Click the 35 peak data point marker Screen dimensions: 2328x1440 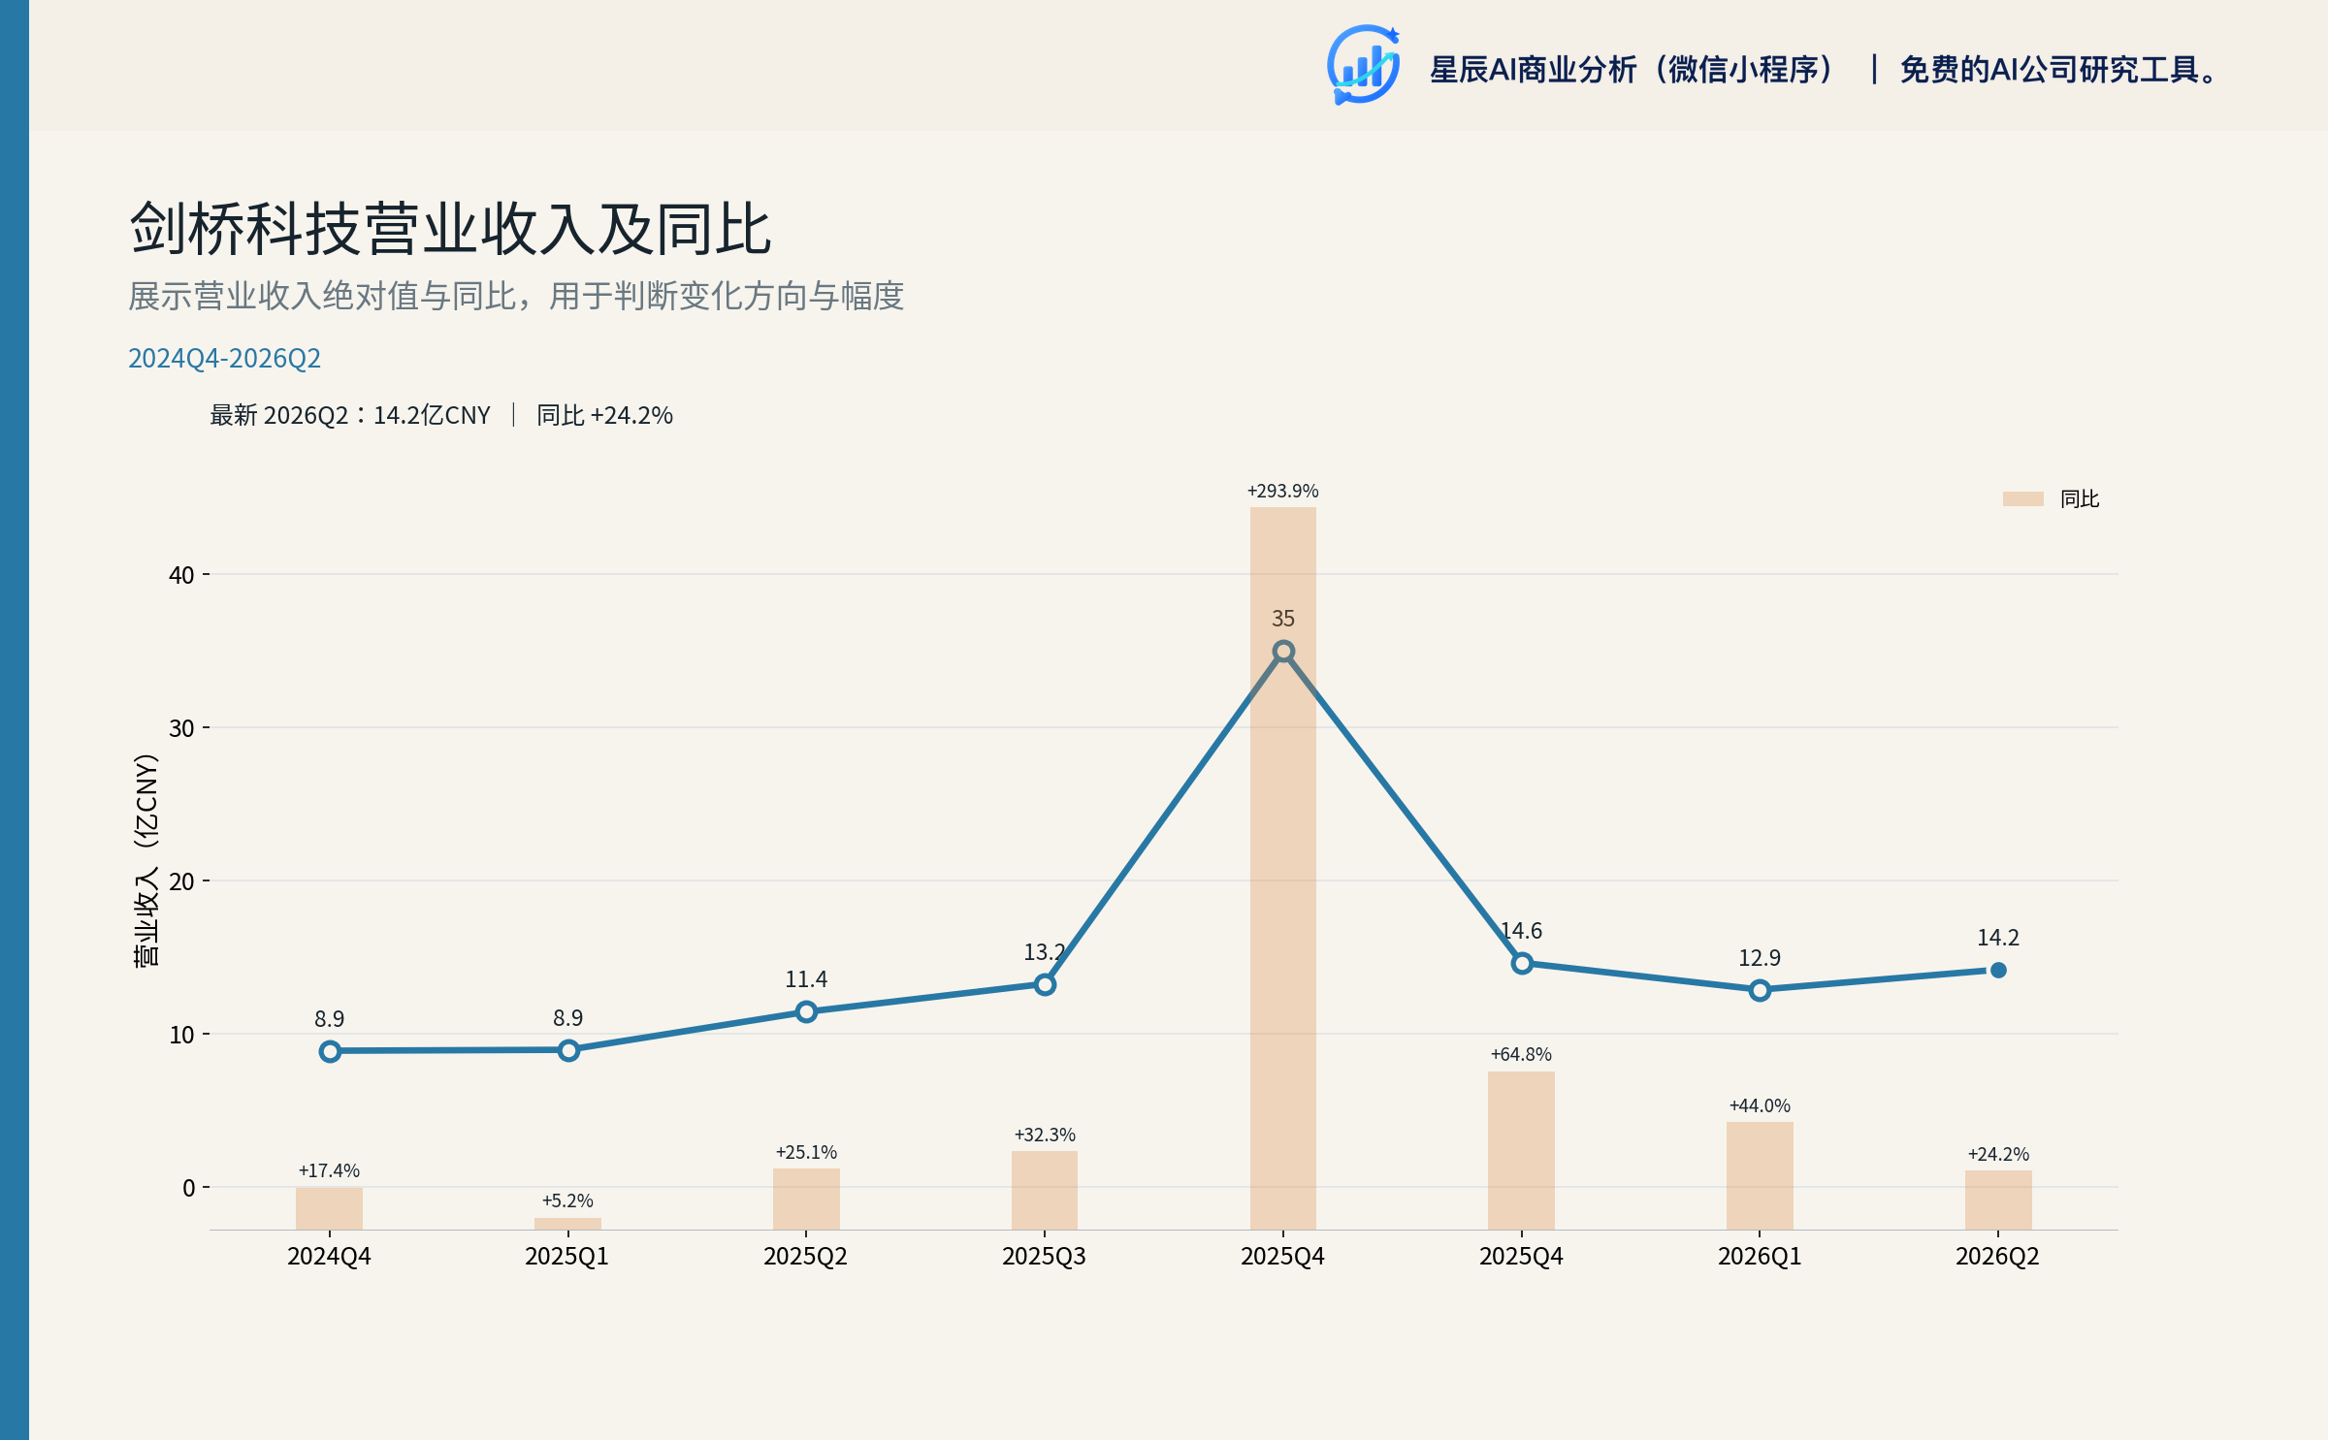(x=1282, y=651)
